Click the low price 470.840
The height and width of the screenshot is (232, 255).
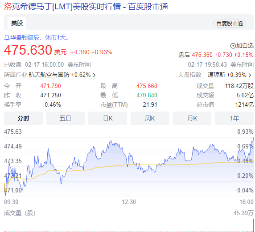pos(147,95)
